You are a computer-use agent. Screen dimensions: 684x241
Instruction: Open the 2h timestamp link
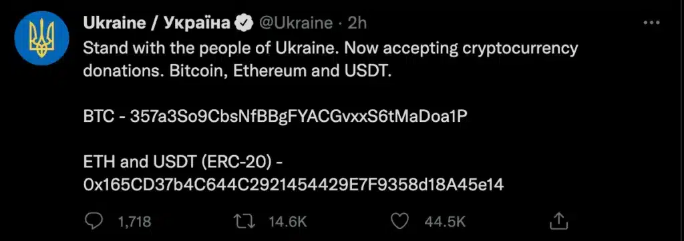357,23
